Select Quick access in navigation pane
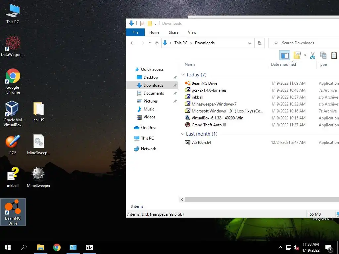The image size is (339, 254). pyautogui.click(x=152, y=69)
